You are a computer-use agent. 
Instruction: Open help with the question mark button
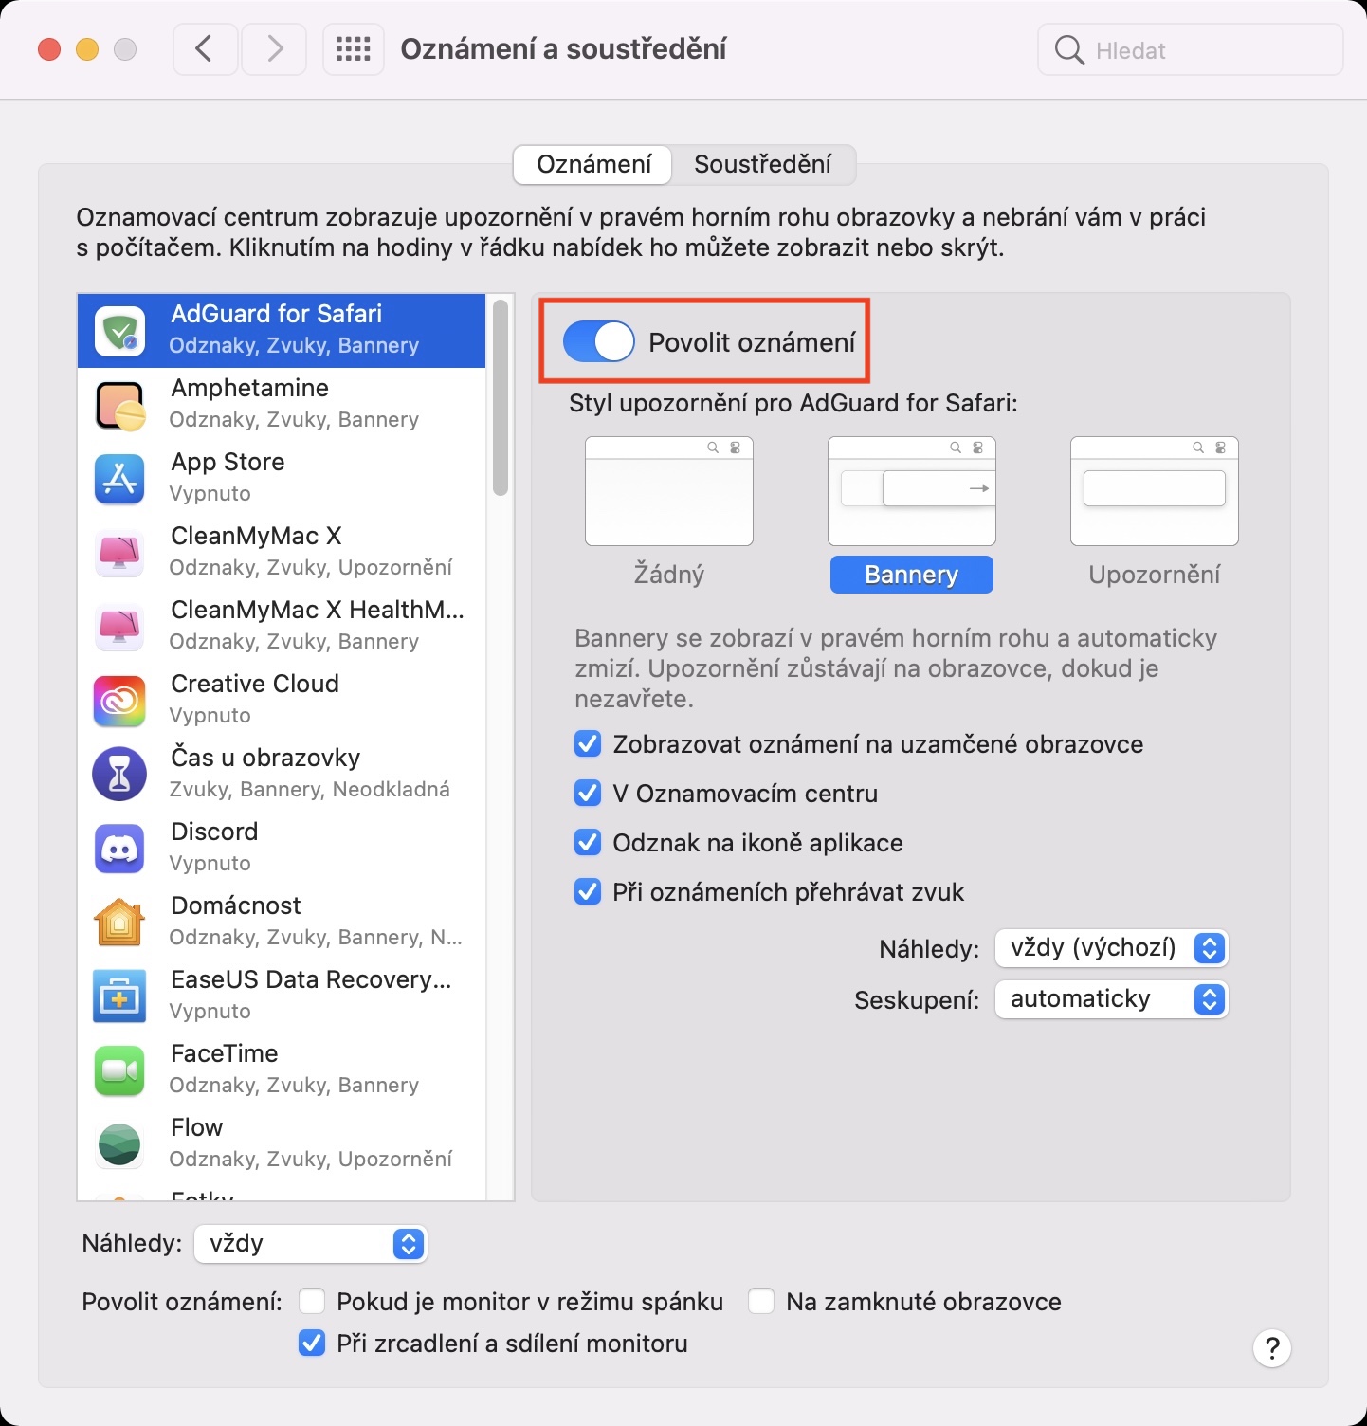click(1272, 1347)
